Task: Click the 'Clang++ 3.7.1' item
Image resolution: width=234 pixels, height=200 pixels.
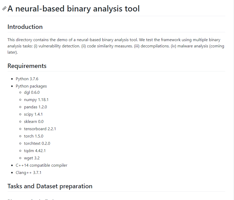Action: click(29, 172)
